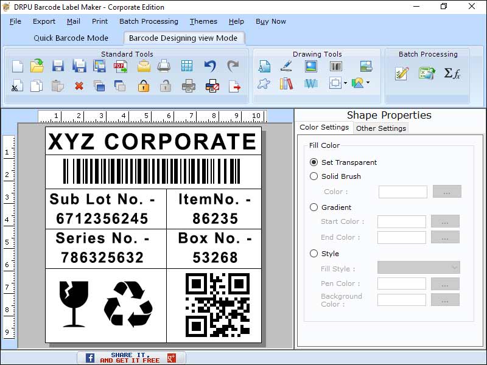Select the Set Transparent fill option

point(314,162)
